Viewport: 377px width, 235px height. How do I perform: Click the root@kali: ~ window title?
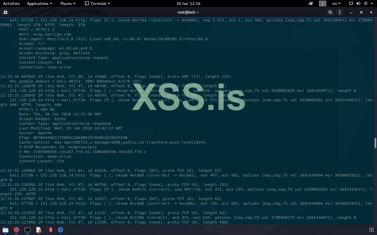[x=188, y=12]
